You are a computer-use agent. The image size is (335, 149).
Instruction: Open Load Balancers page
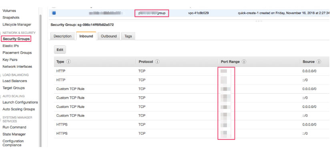[15, 81]
